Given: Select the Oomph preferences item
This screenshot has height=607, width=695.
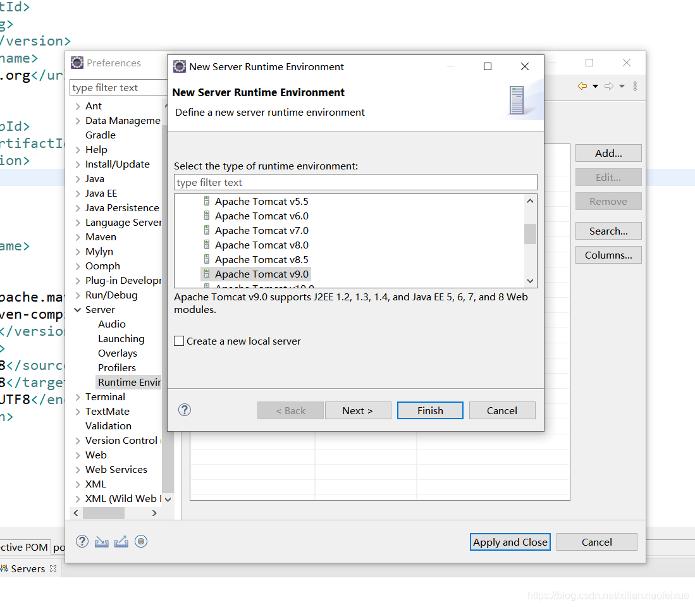Looking at the screenshot, I should (x=102, y=266).
